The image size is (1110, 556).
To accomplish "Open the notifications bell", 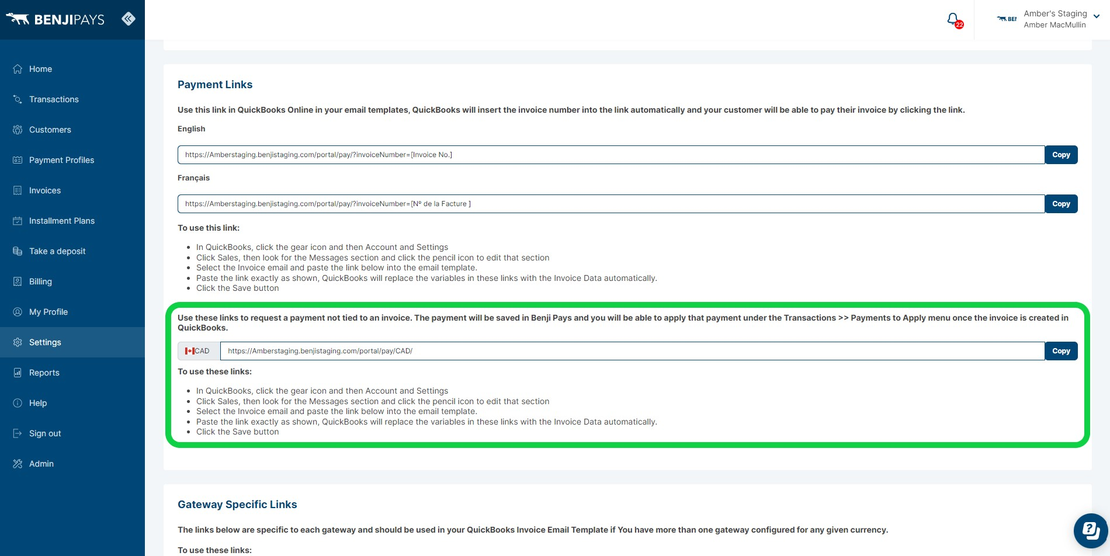I will (954, 20).
